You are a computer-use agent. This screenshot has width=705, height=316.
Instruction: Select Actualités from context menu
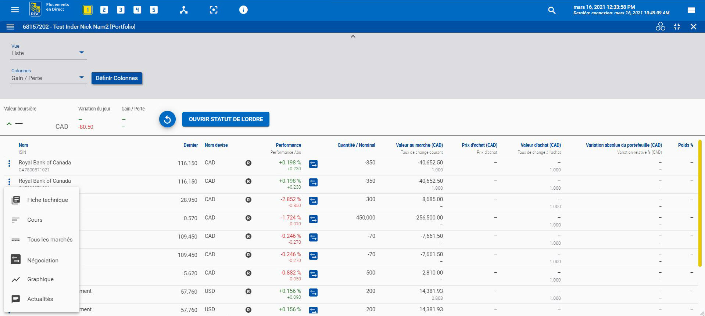(x=42, y=299)
